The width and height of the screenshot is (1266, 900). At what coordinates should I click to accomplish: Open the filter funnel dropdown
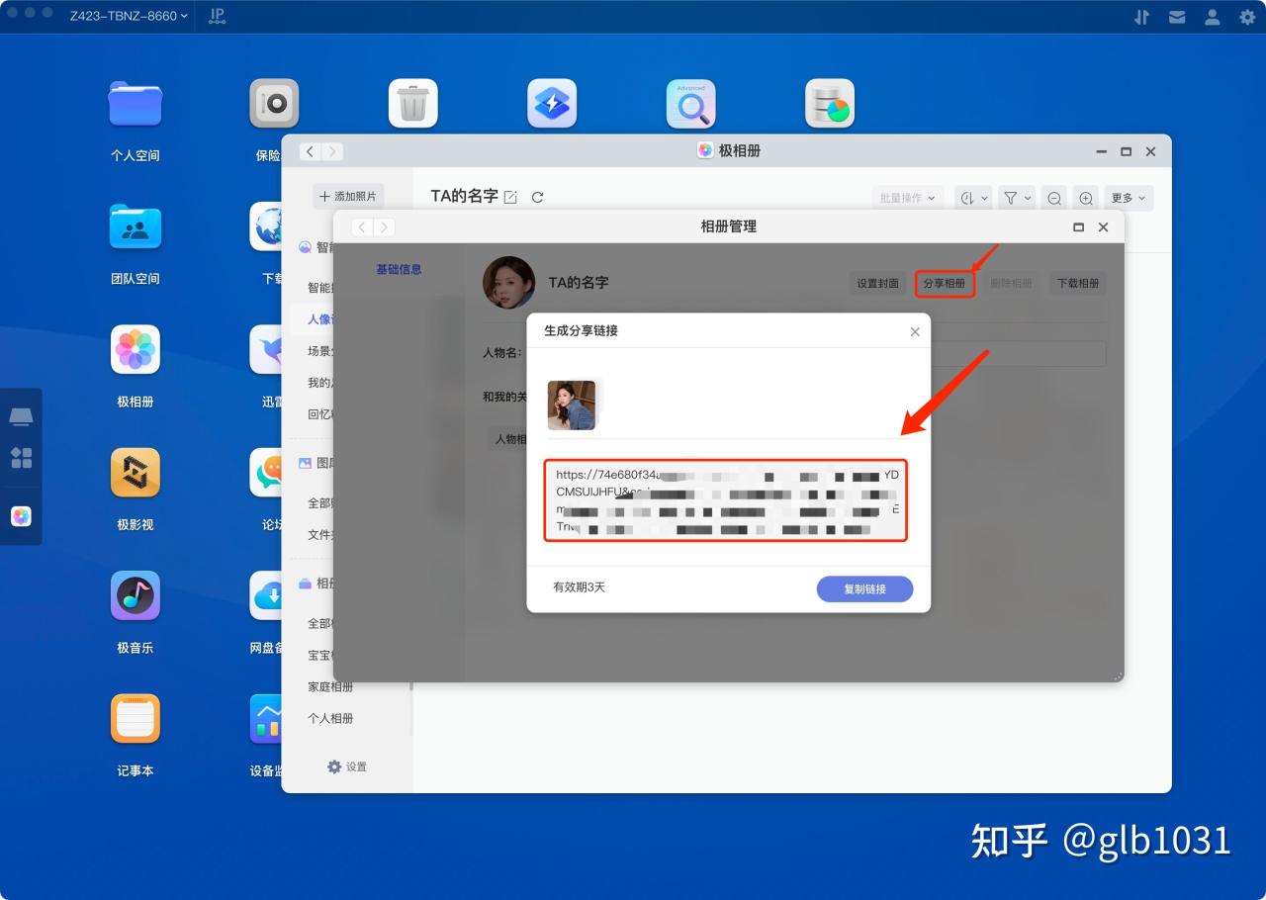click(x=1016, y=197)
